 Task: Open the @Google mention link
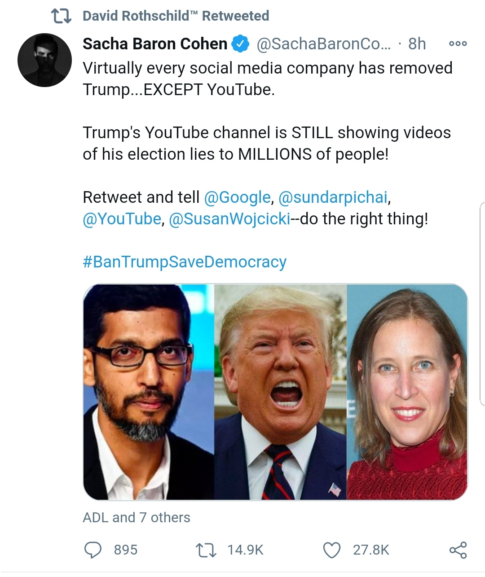[x=237, y=197]
